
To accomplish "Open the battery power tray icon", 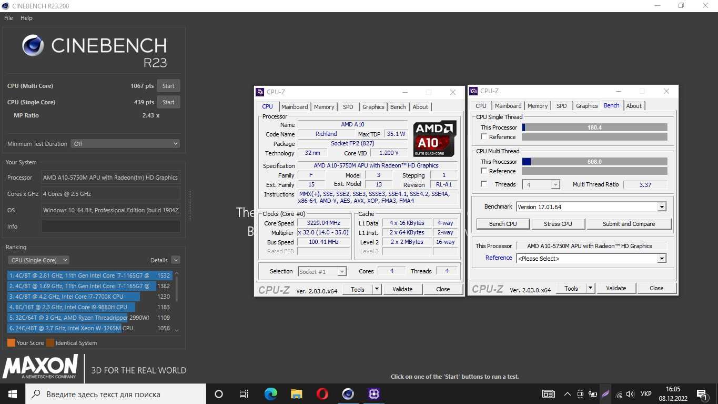I will click(x=593, y=394).
